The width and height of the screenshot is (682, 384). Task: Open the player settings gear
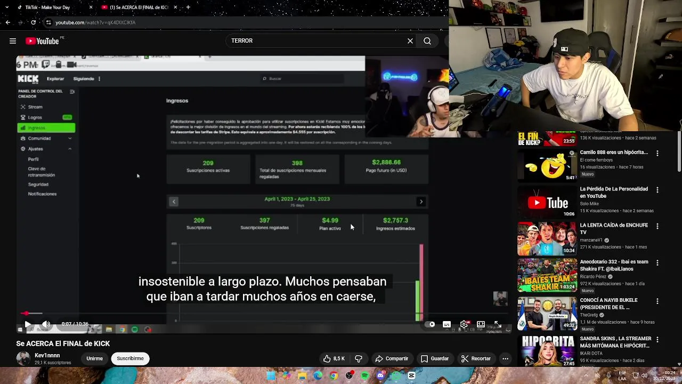[465, 324]
